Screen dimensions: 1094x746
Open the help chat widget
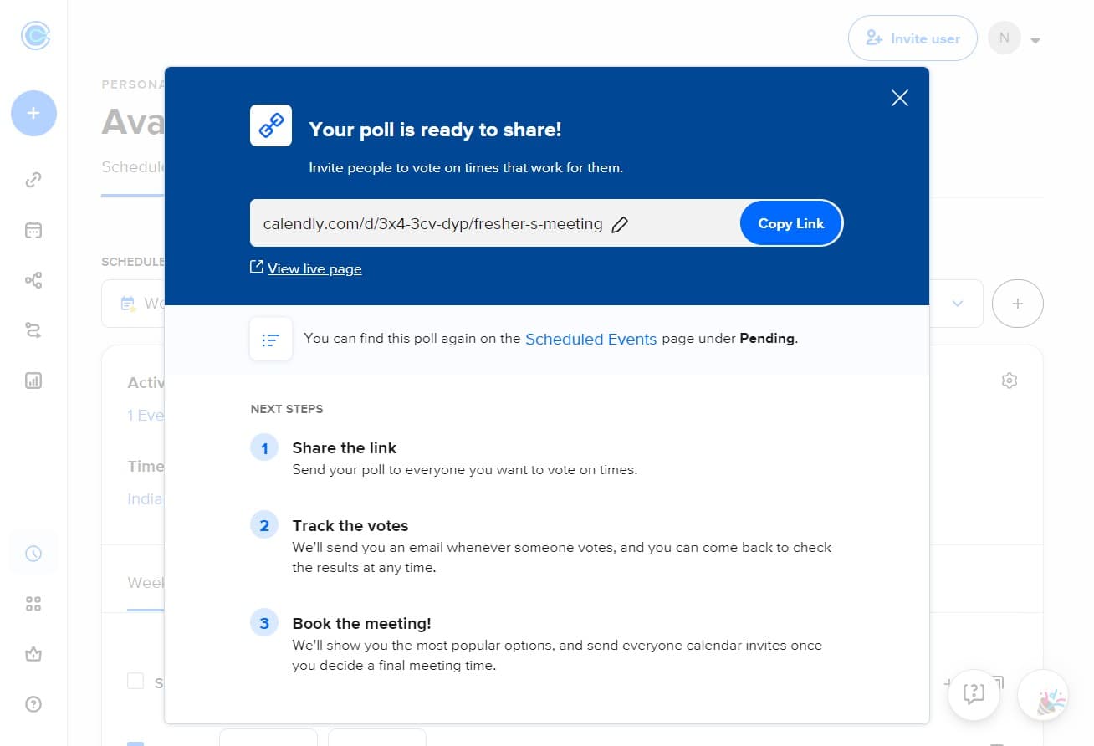pos(974,694)
